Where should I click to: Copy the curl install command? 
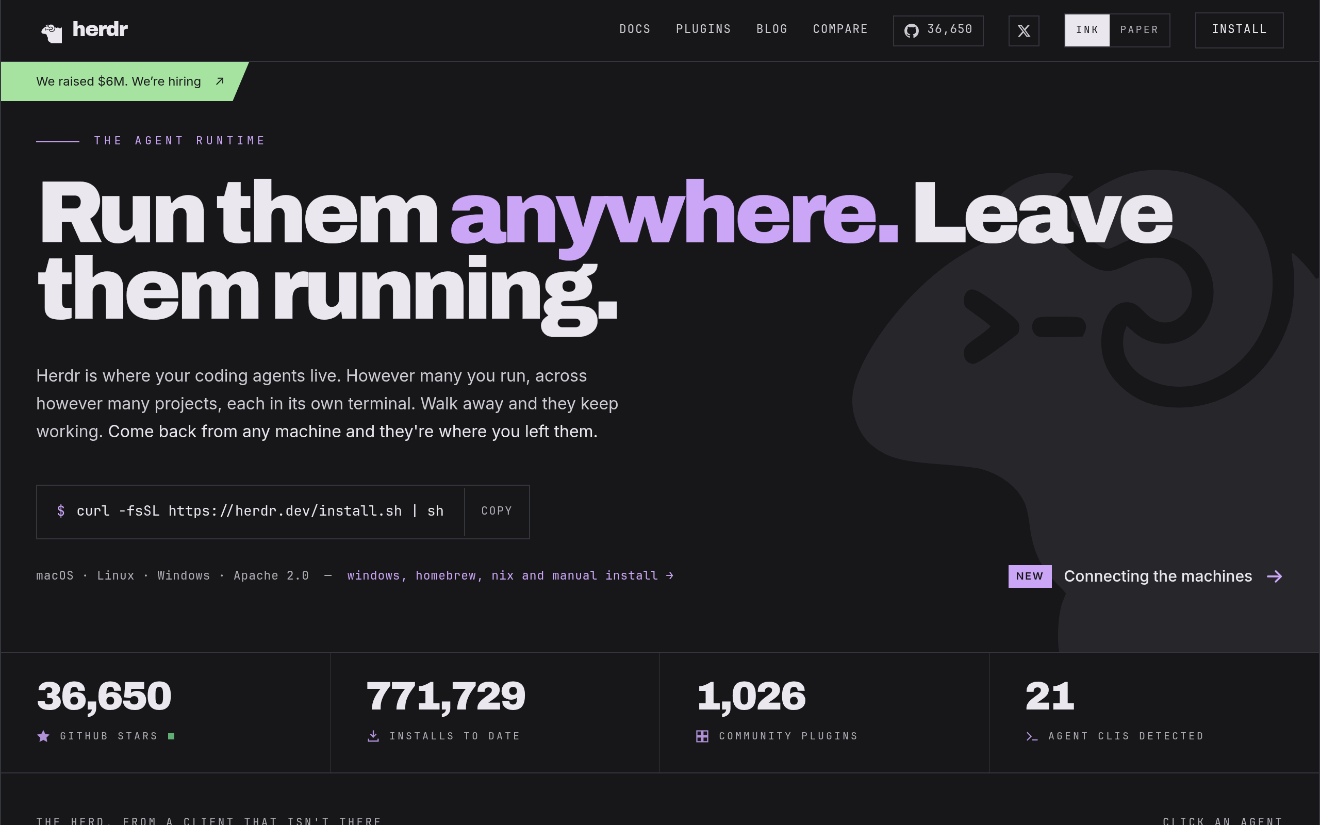coord(497,511)
